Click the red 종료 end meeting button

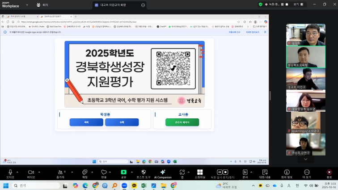click(329, 172)
